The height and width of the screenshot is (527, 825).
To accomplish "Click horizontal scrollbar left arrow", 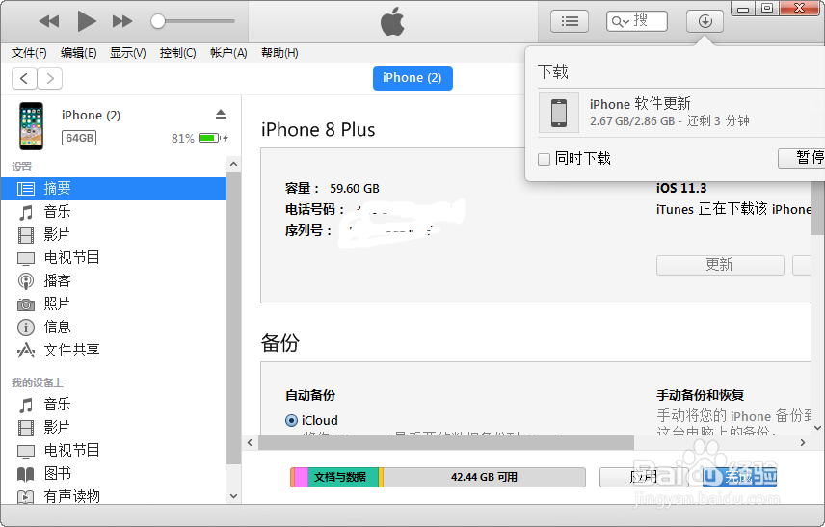I will (250, 443).
